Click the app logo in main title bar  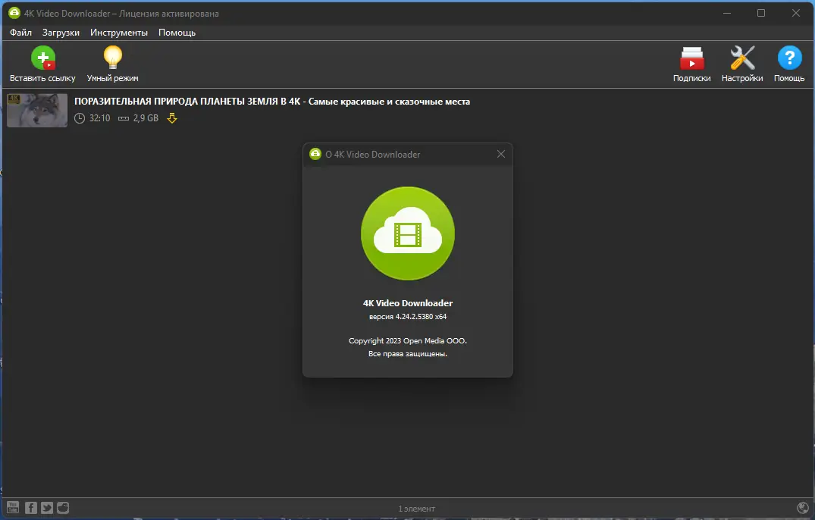pos(14,13)
